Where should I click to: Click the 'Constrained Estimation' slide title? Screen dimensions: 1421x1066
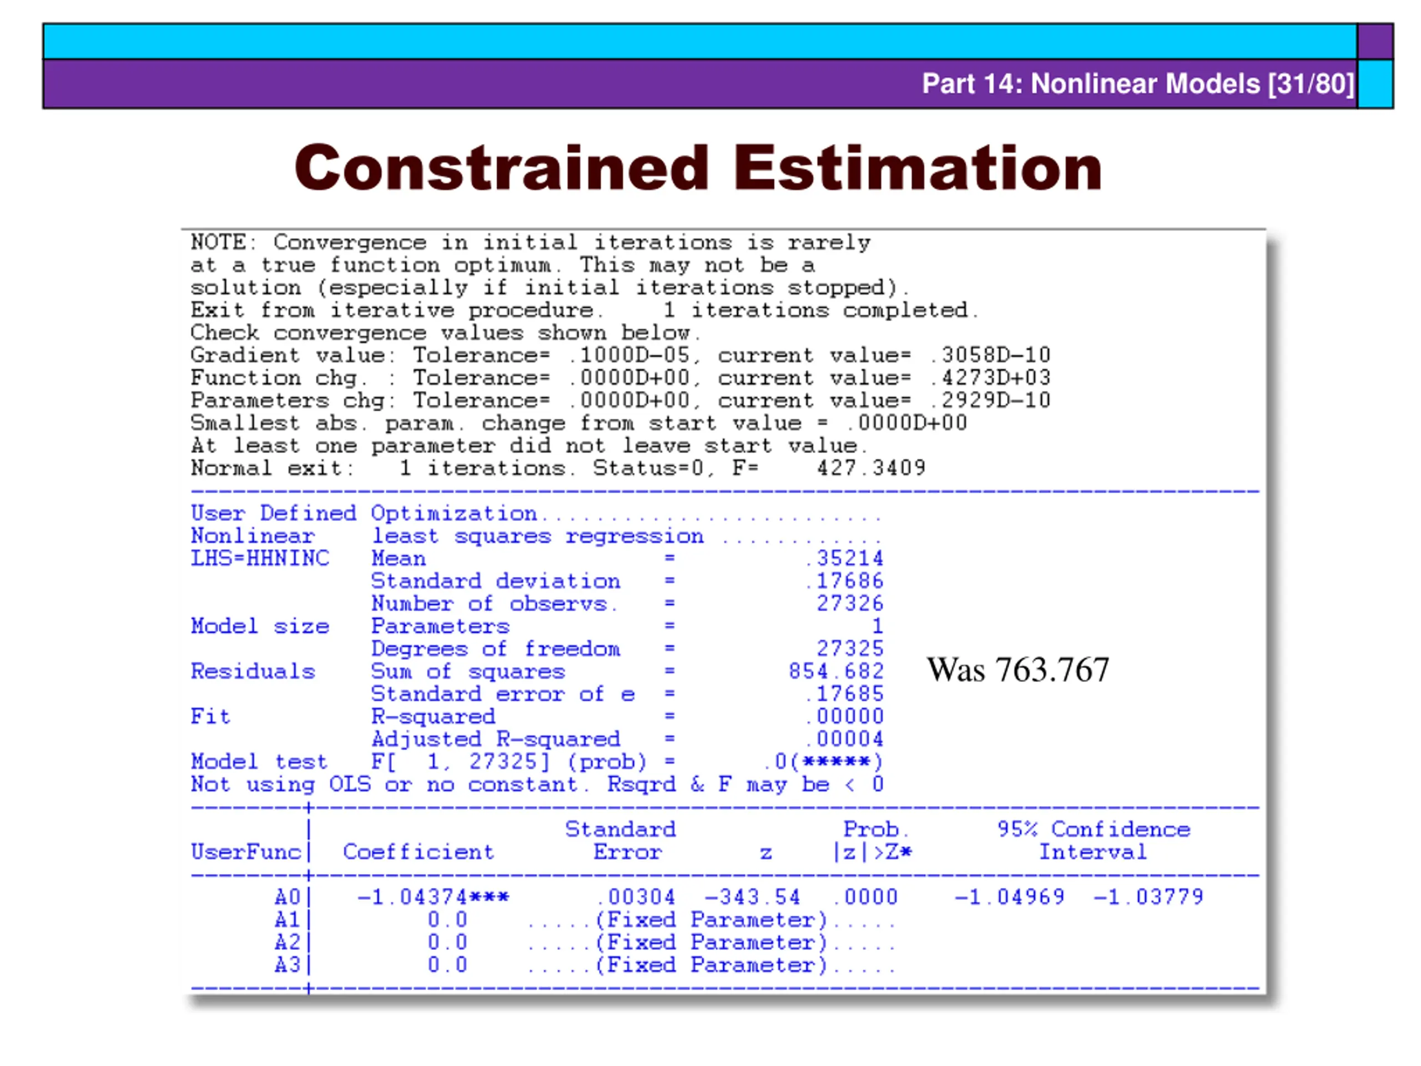point(698,168)
